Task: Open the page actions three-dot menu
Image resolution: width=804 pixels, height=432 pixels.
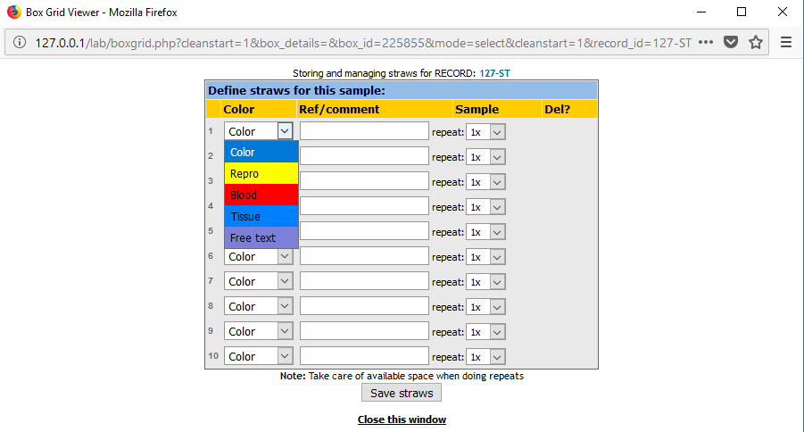Action: pos(706,43)
